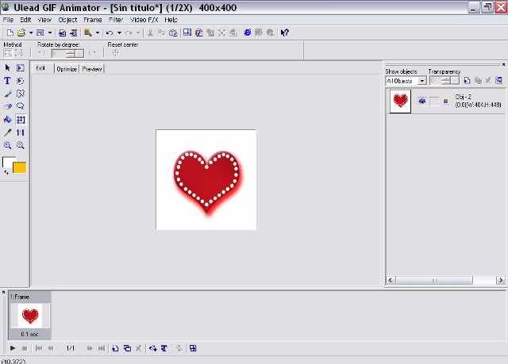Expand the wizard tool dropdown arrow
Screen dimensions: 508x364
[97, 33]
